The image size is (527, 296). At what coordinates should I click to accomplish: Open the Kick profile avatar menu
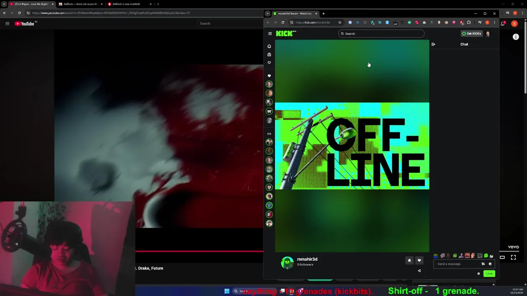pyautogui.click(x=488, y=34)
